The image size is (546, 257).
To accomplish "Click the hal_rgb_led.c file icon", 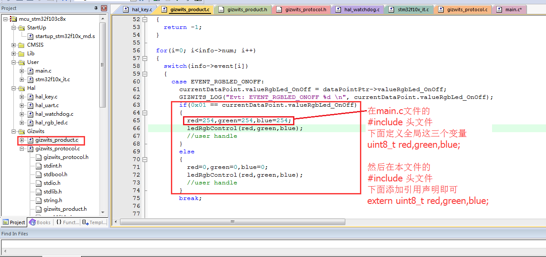I will coord(31,123).
